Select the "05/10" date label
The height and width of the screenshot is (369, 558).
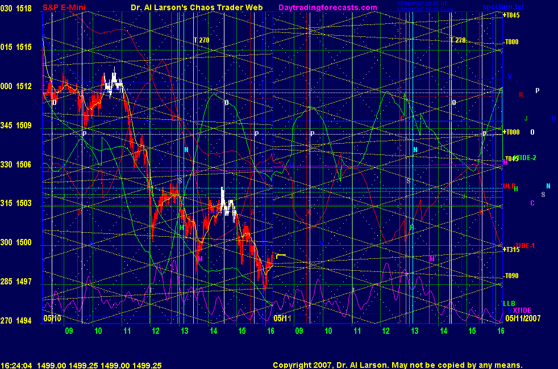[52, 318]
